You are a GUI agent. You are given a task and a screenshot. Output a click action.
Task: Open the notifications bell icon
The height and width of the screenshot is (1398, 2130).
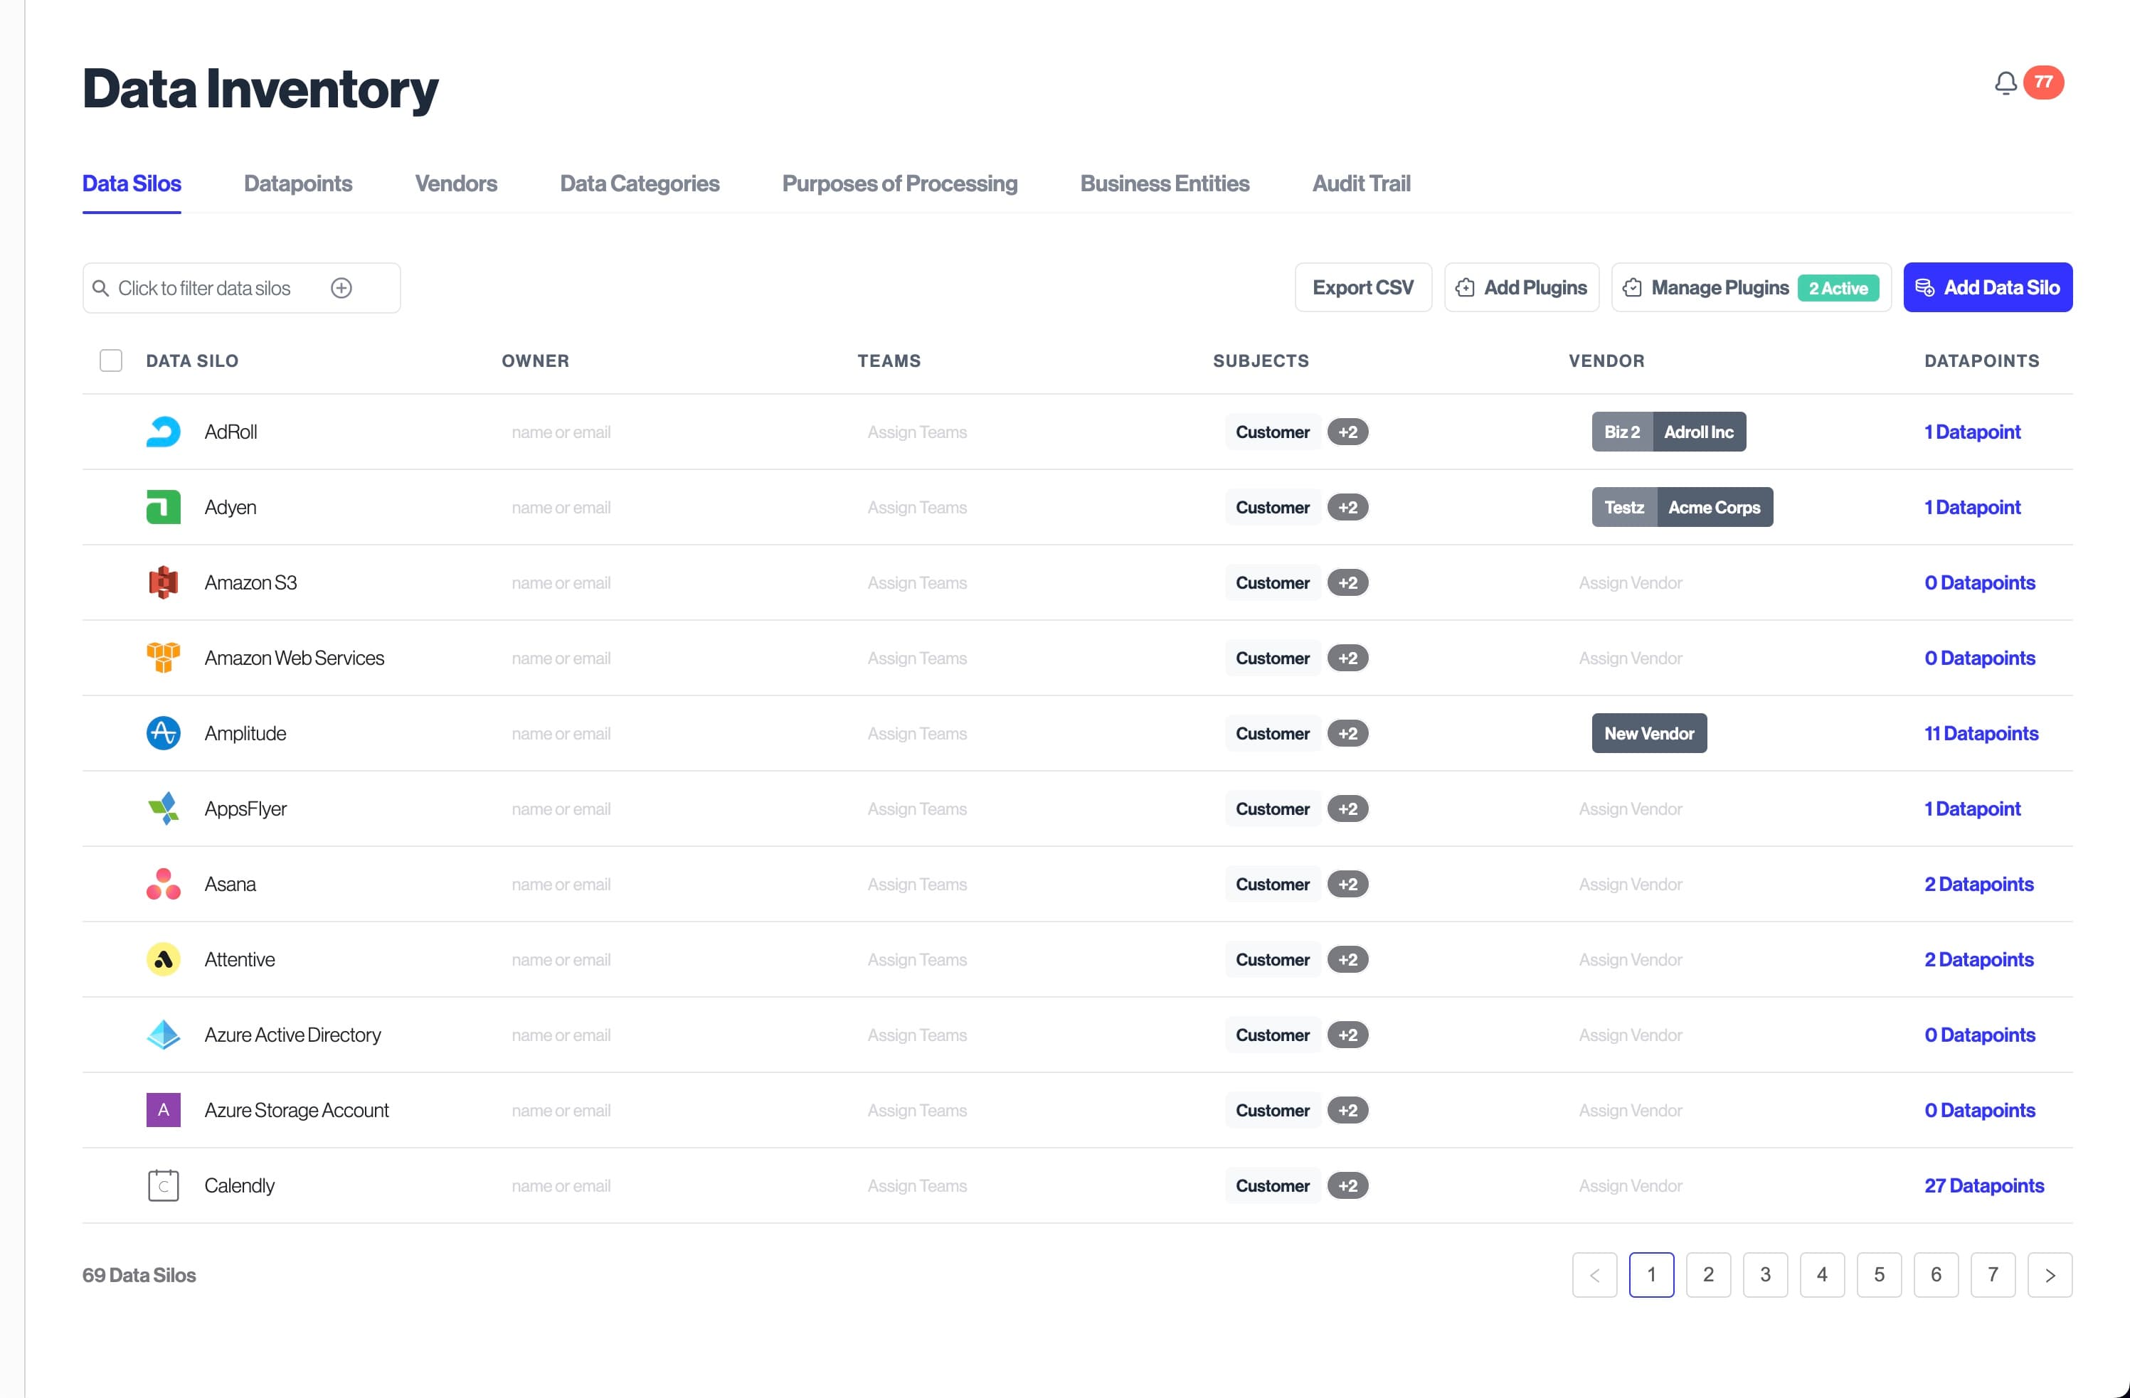click(x=2005, y=83)
